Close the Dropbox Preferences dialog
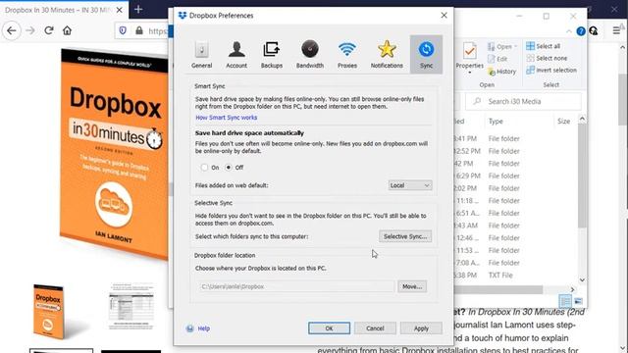 444,16
